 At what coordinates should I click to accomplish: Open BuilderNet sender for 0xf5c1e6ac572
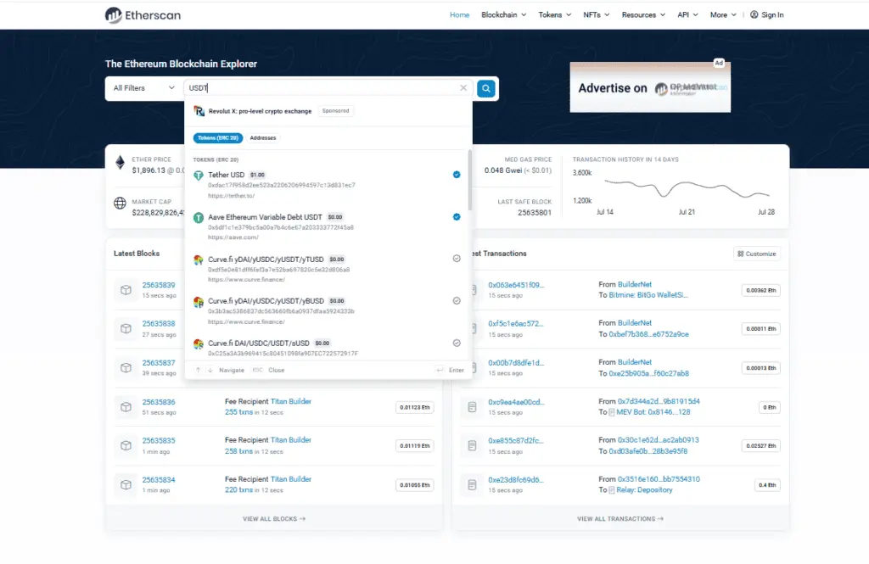pos(635,323)
